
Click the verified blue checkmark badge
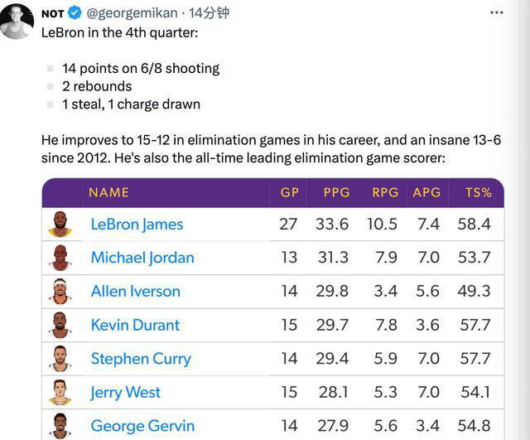(75, 13)
